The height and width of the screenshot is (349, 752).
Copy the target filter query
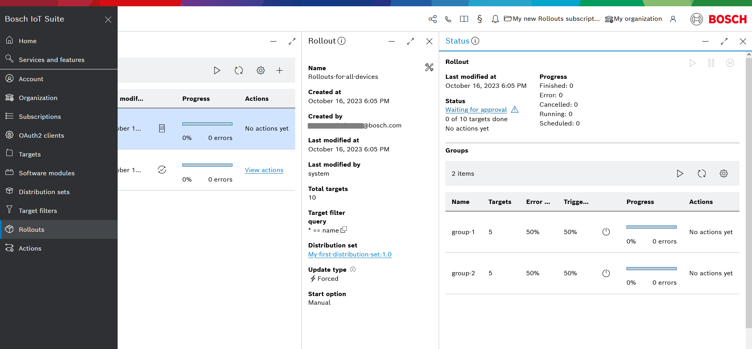click(x=344, y=230)
